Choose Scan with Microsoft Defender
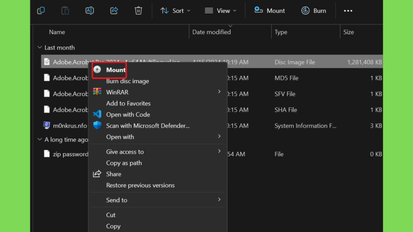 [x=148, y=126]
